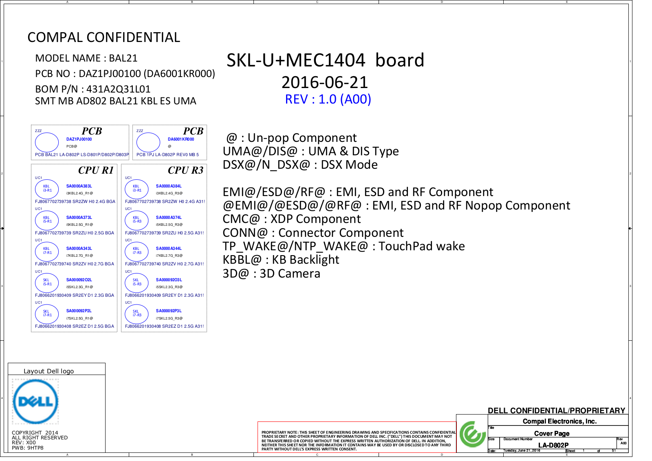Click the date '2016-06-21' under the title
The height and width of the screenshot is (461, 652).
point(325,82)
